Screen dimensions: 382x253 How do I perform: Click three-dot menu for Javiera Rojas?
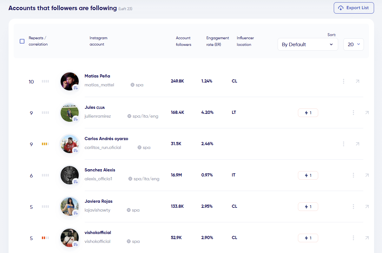tap(353, 207)
